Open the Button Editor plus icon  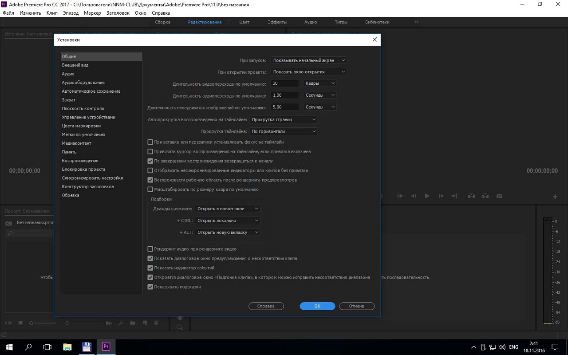click(555, 197)
